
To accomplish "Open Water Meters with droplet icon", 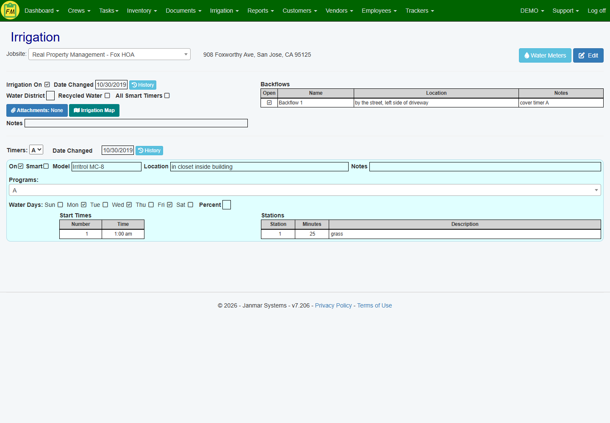I will tap(545, 55).
